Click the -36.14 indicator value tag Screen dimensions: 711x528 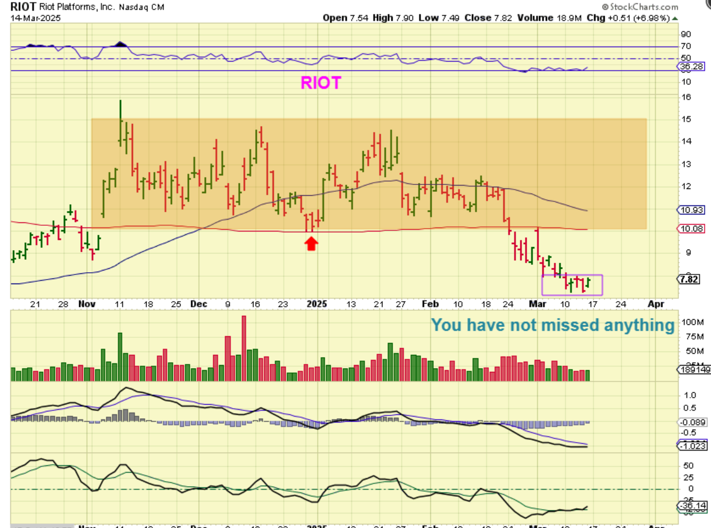pyautogui.click(x=692, y=505)
